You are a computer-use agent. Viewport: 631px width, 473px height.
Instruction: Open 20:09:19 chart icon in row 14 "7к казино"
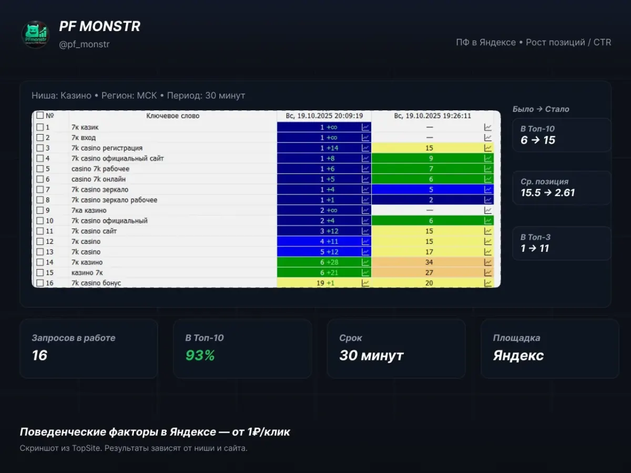pyautogui.click(x=365, y=262)
